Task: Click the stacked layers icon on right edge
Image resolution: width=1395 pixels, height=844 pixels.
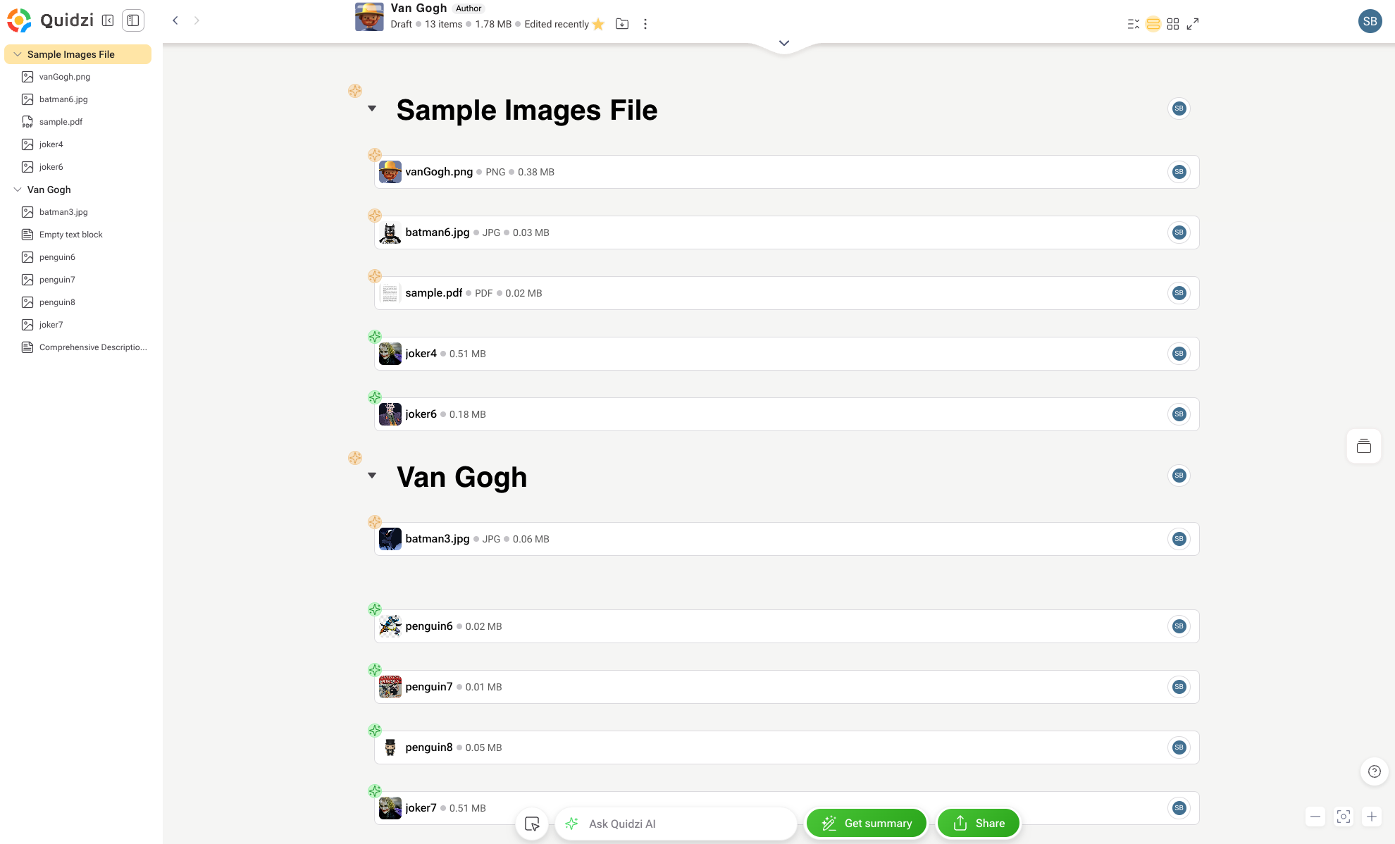Action: pos(1364,446)
